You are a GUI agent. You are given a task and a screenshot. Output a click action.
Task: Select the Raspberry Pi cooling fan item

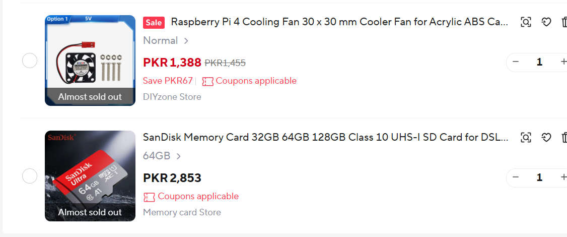30,61
